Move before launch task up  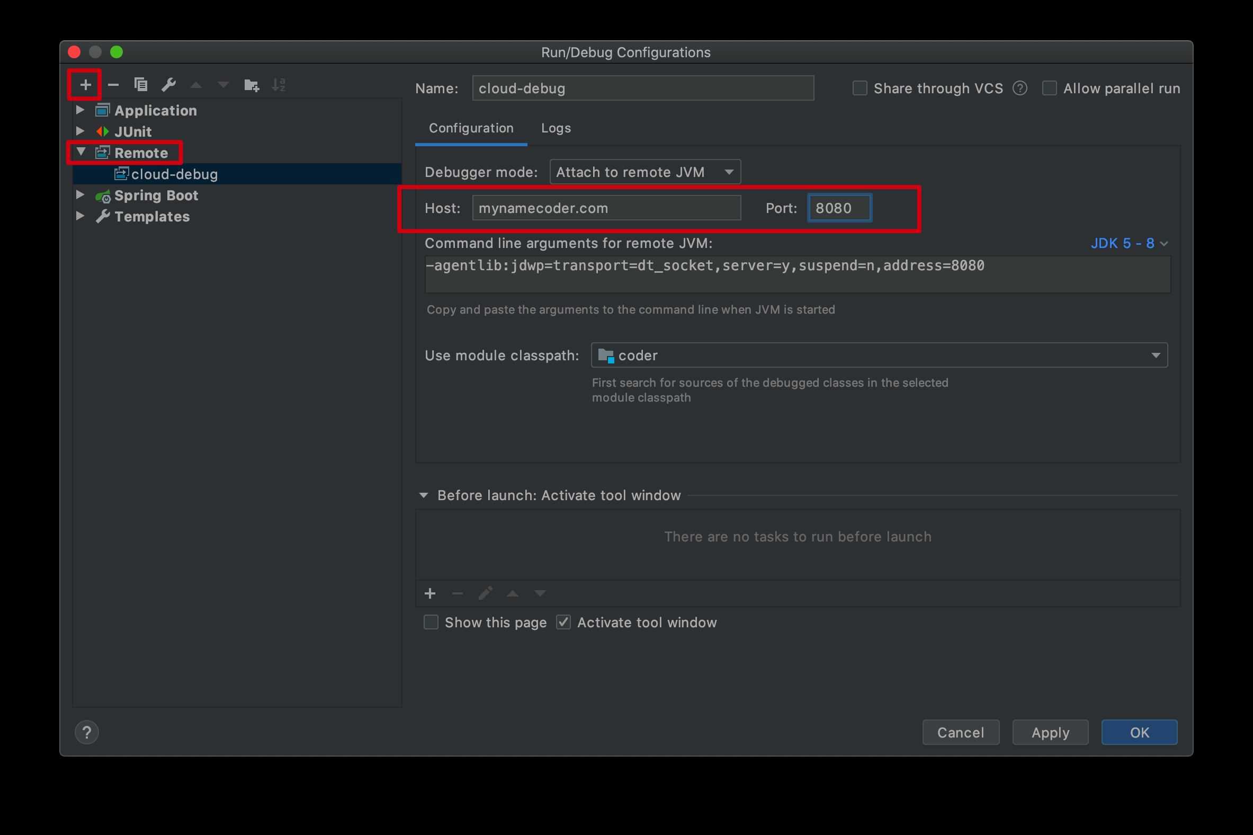point(513,593)
